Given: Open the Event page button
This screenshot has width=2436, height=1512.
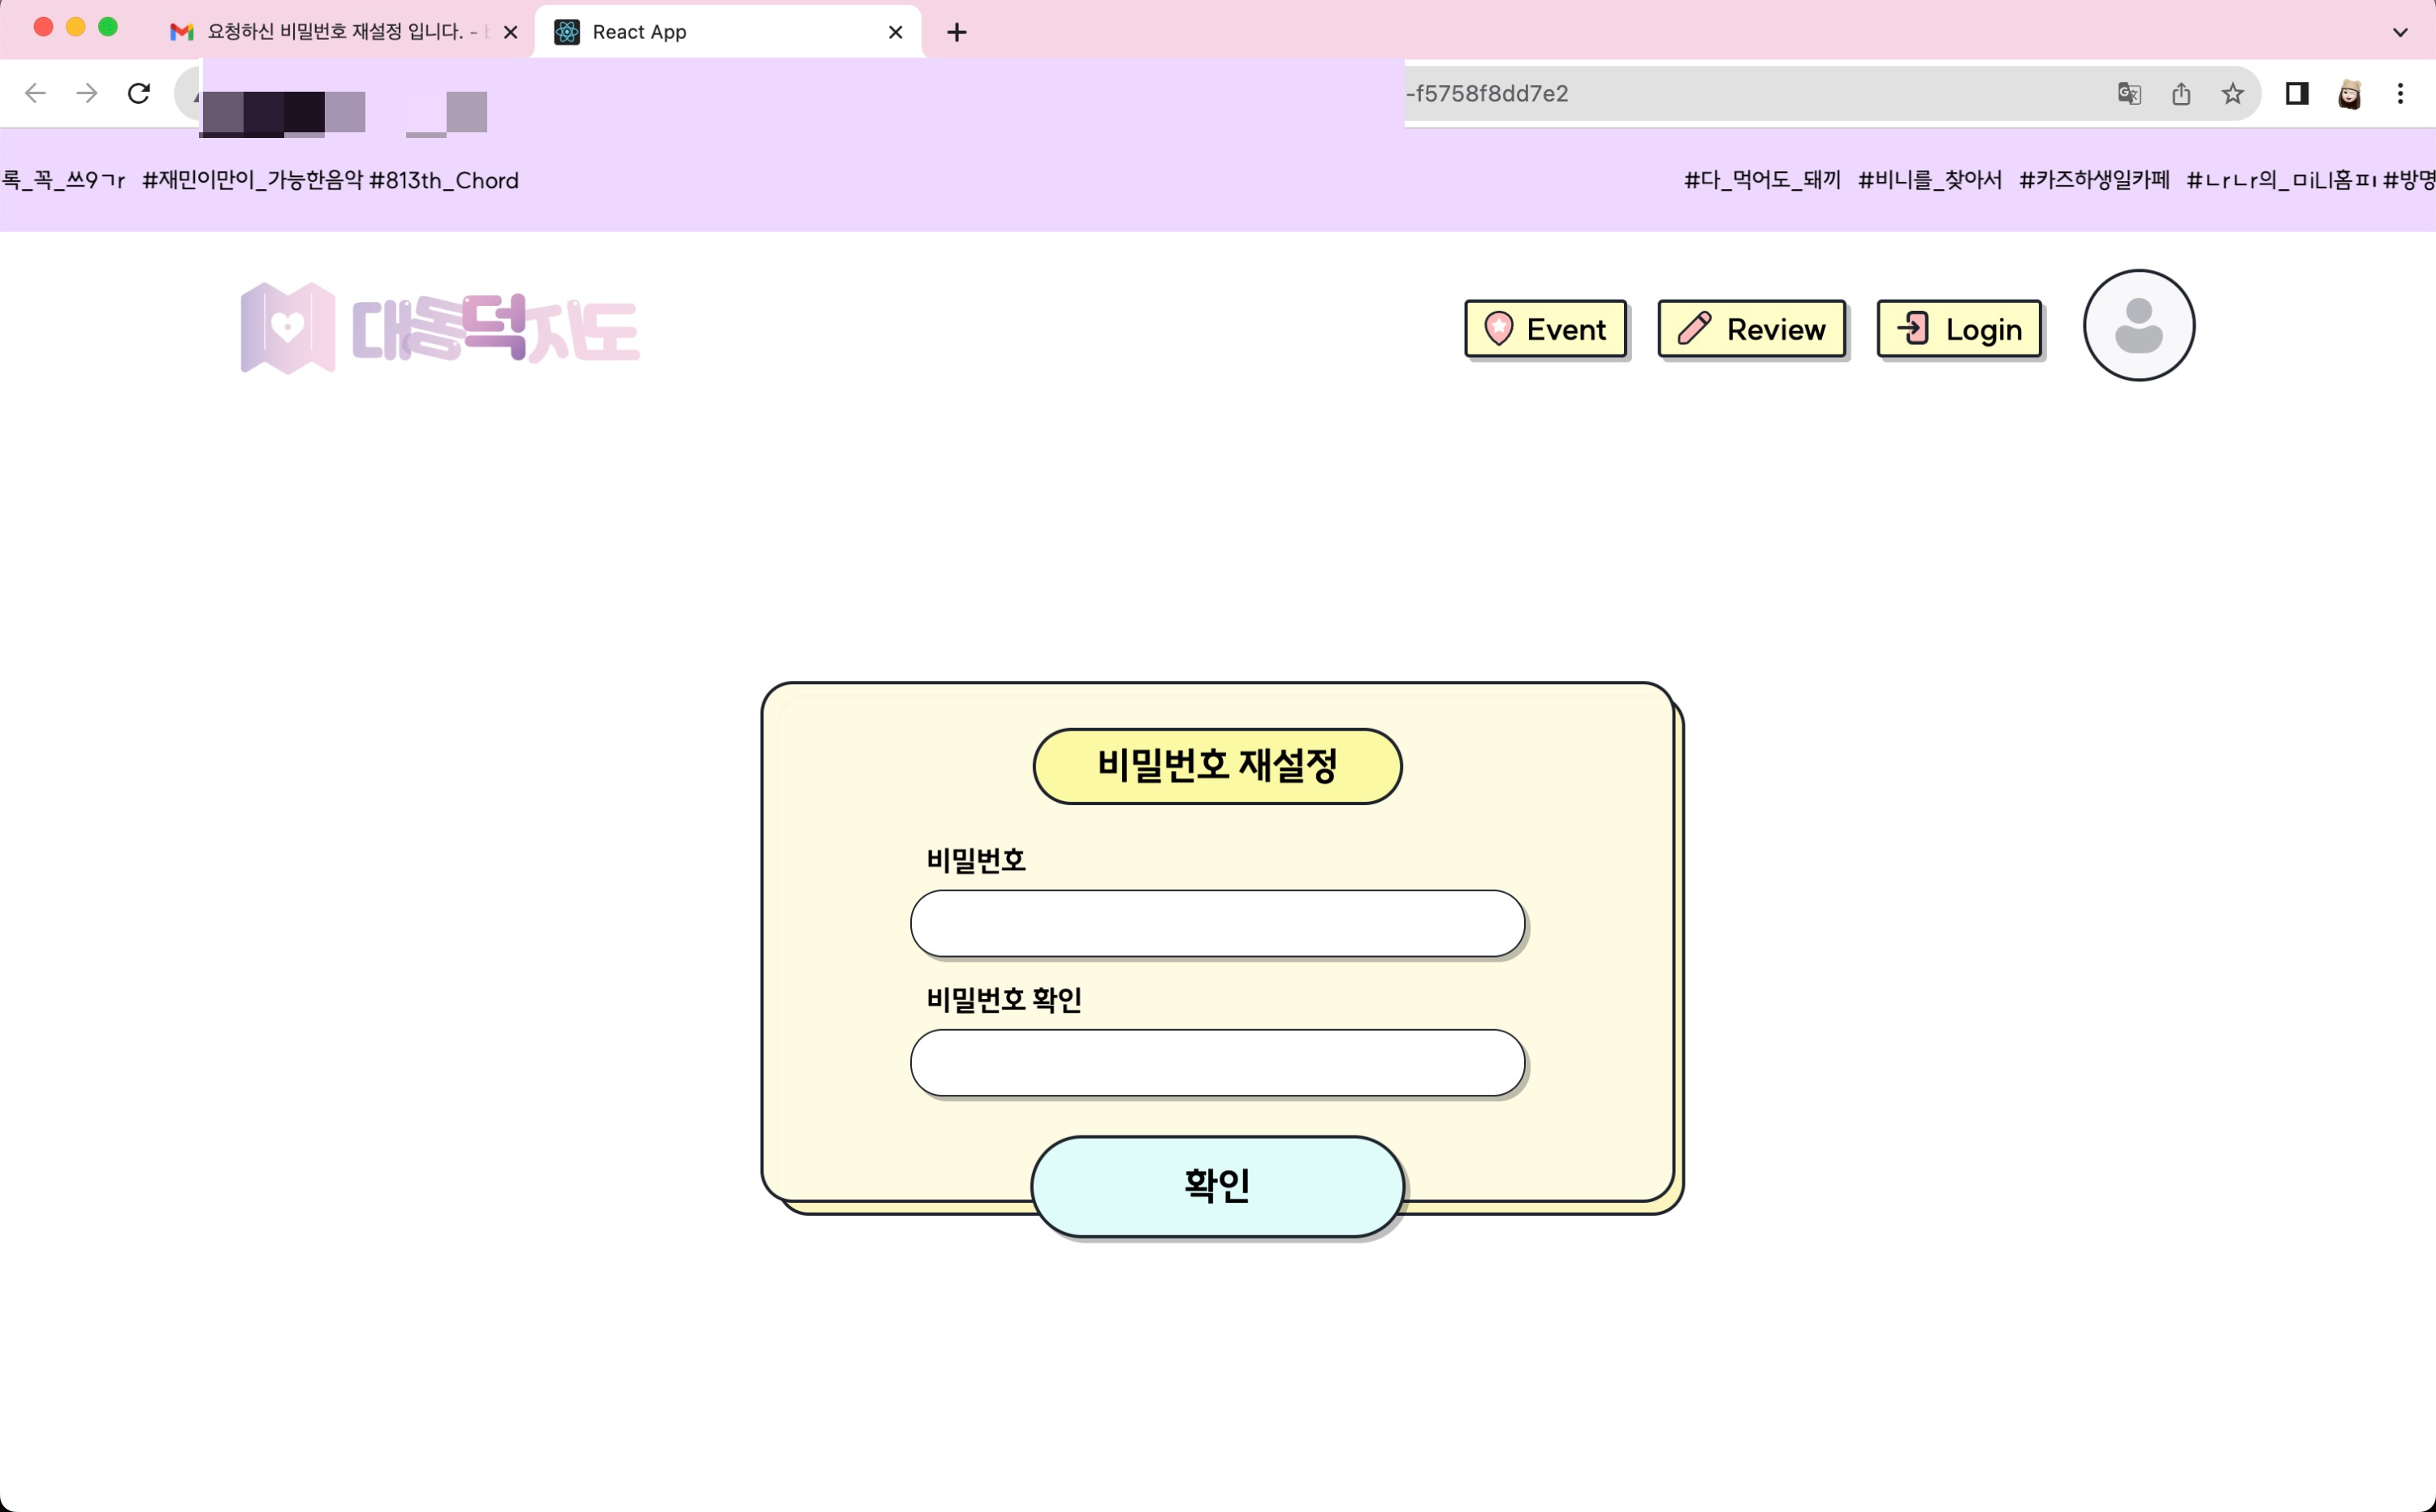Looking at the screenshot, I should click(x=1544, y=329).
